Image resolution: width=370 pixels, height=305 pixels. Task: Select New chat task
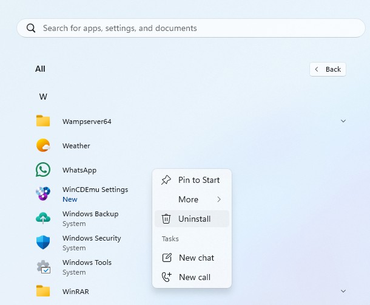pos(192,258)
